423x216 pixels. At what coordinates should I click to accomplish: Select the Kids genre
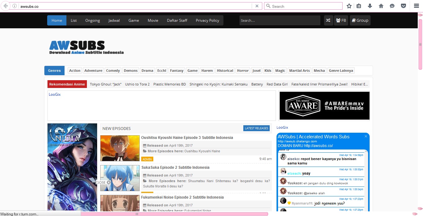pos(268,71)
